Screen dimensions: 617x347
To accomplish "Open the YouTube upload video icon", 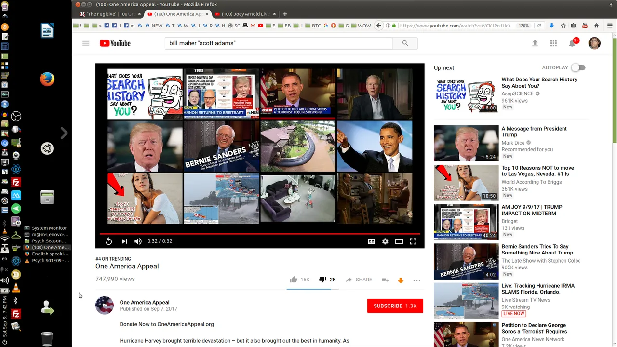I will coord(535,43).
